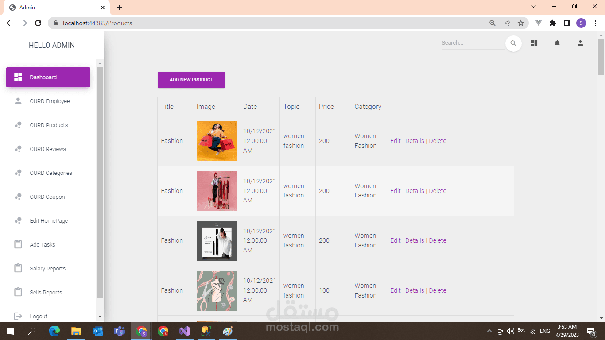Open CURD Coupon menu item
Screen dimensions: 605x340
[x=48, y=197]
